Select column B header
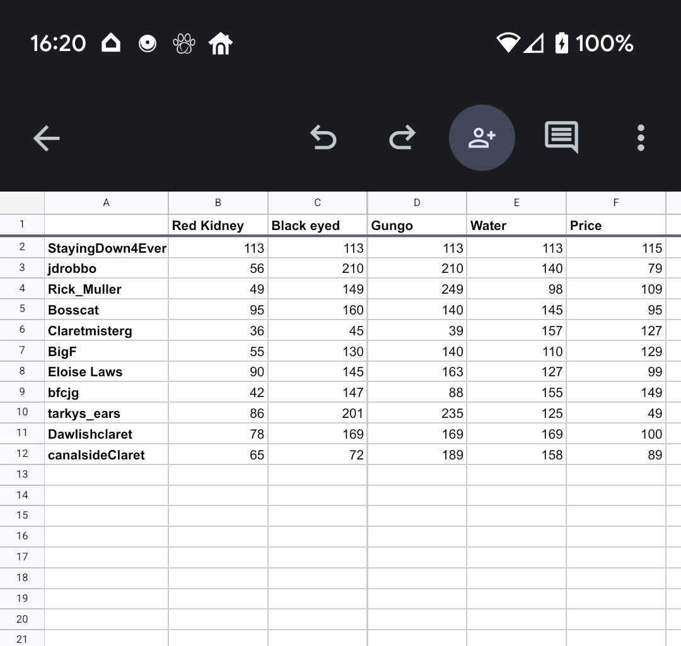Viewport: 681px width, 646px height. 218,202
